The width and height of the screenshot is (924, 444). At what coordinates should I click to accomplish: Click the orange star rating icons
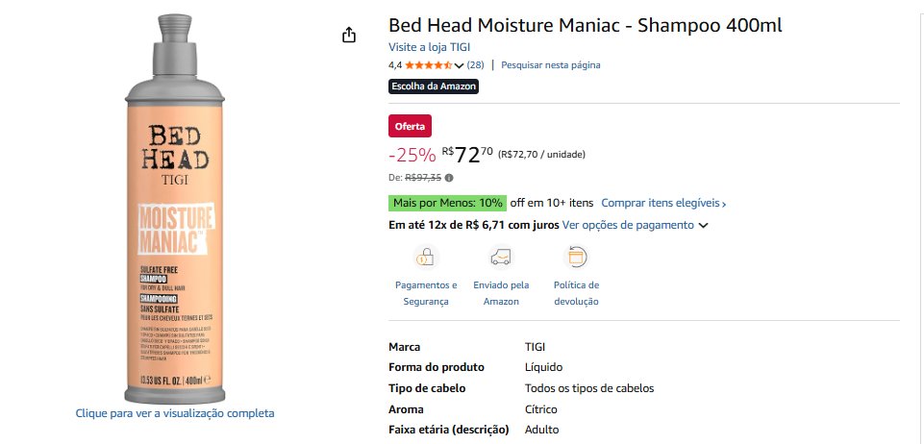point(428,65)
